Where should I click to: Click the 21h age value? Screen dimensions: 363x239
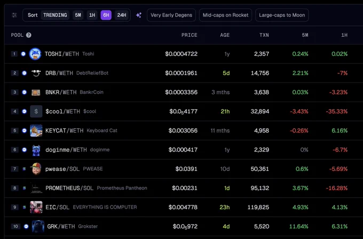[x=225, y=111]
